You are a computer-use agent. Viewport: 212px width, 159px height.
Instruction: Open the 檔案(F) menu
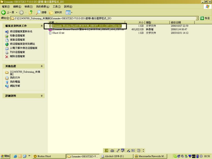[6, 6]
